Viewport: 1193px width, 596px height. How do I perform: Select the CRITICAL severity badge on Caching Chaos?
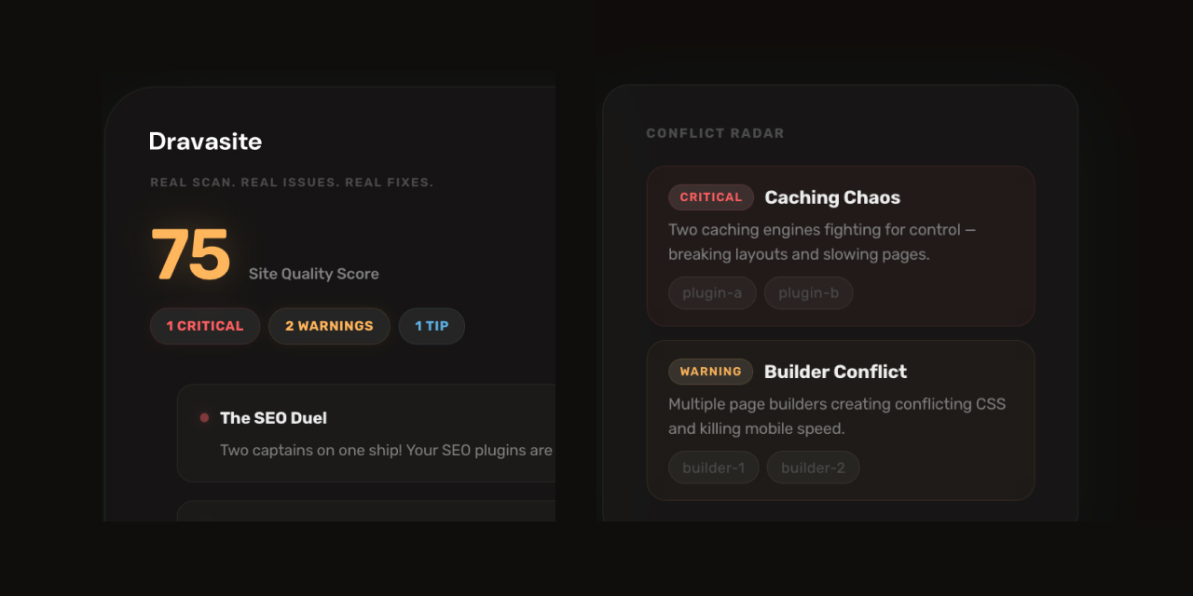coord(711,196)
